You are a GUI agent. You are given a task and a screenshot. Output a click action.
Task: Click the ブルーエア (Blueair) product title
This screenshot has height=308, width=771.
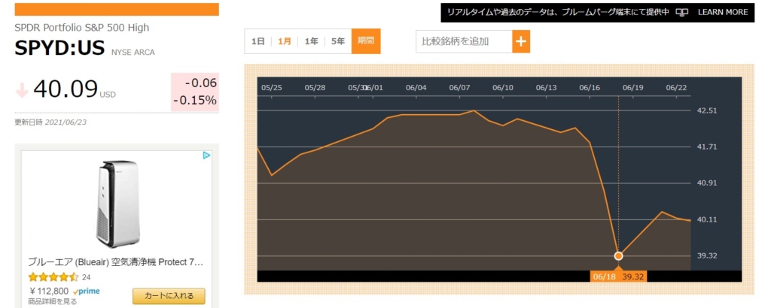tap(115, 262)
